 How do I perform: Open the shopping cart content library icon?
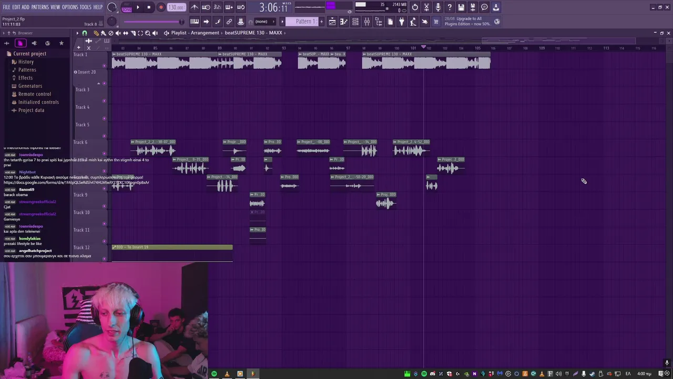436,22
